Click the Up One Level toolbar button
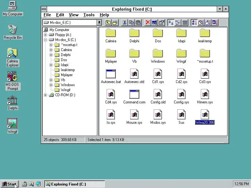 [108, 23]
